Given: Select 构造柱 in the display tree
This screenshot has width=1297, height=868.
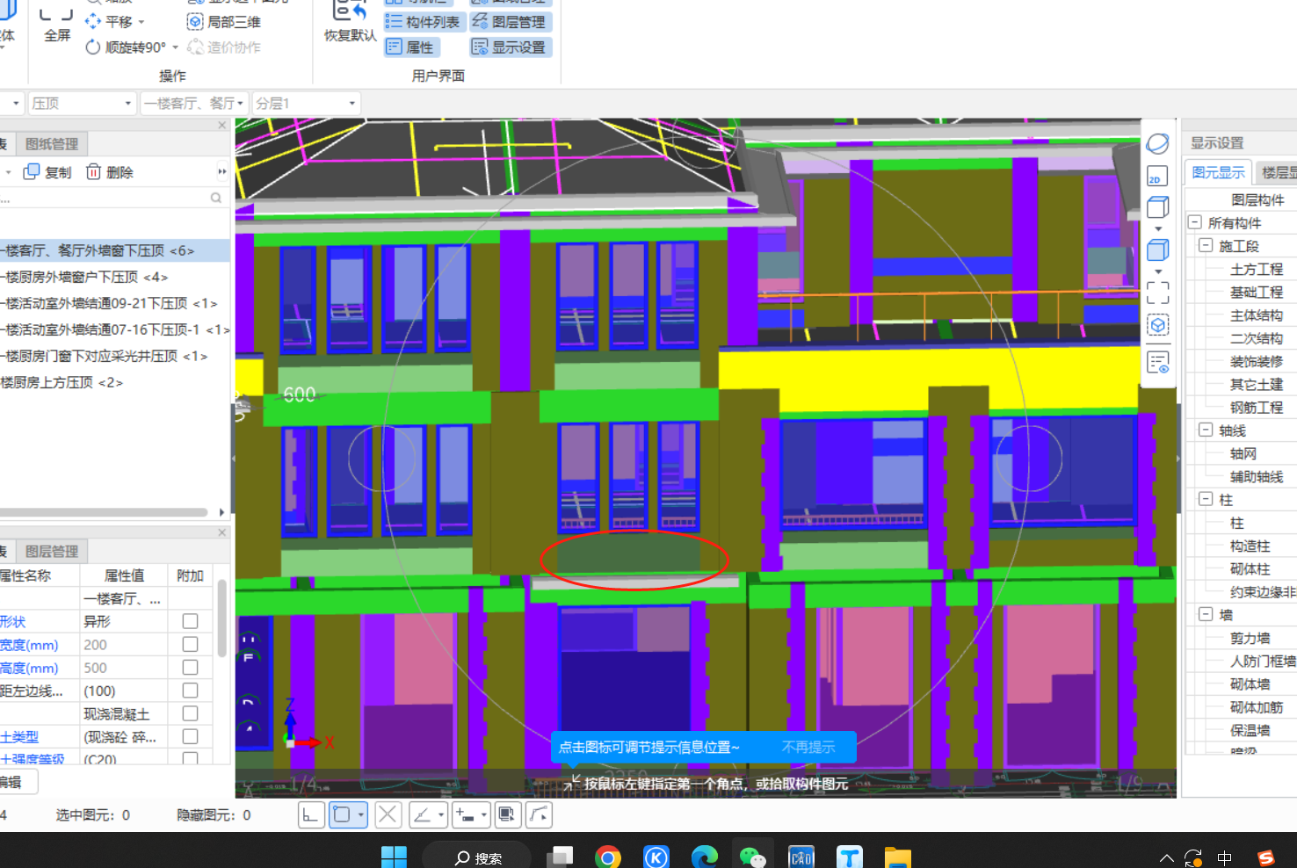Looking at the screenshot, I should tap(1250, 546).
